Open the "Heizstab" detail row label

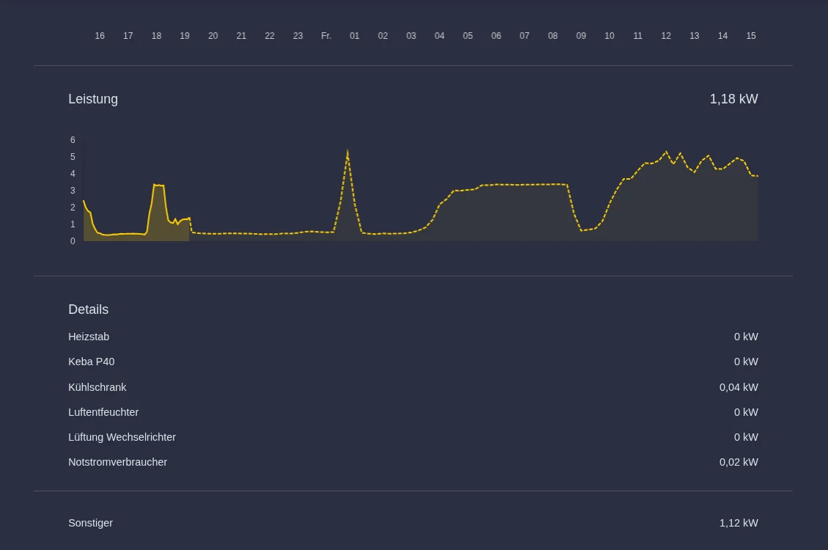(x=89, y=337)
